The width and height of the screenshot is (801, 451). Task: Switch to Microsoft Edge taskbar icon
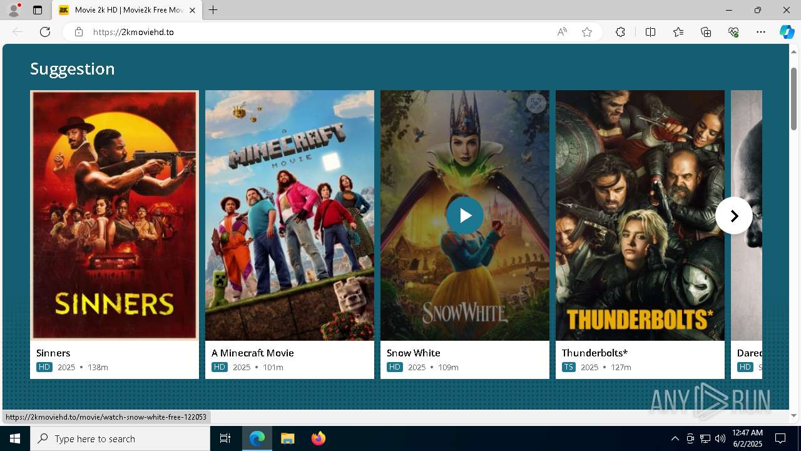pyautogui.click(x=257, y=438)
